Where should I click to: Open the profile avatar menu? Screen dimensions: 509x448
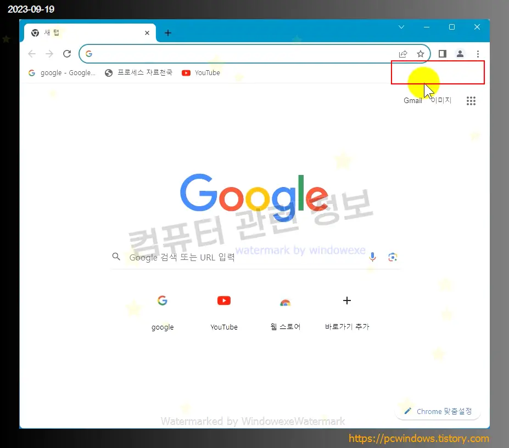click(460, 54)
